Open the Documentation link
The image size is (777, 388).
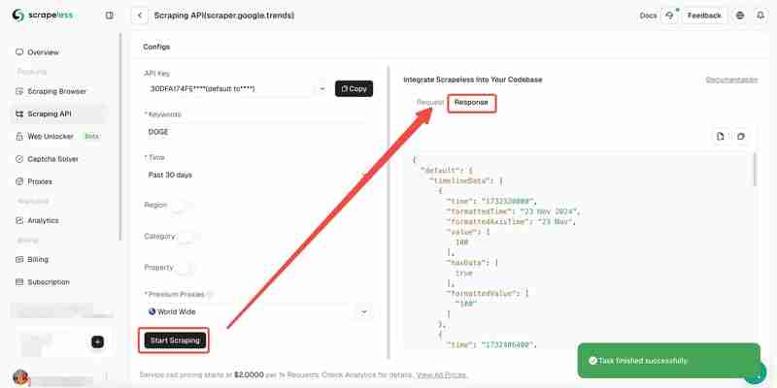(731, 80)
